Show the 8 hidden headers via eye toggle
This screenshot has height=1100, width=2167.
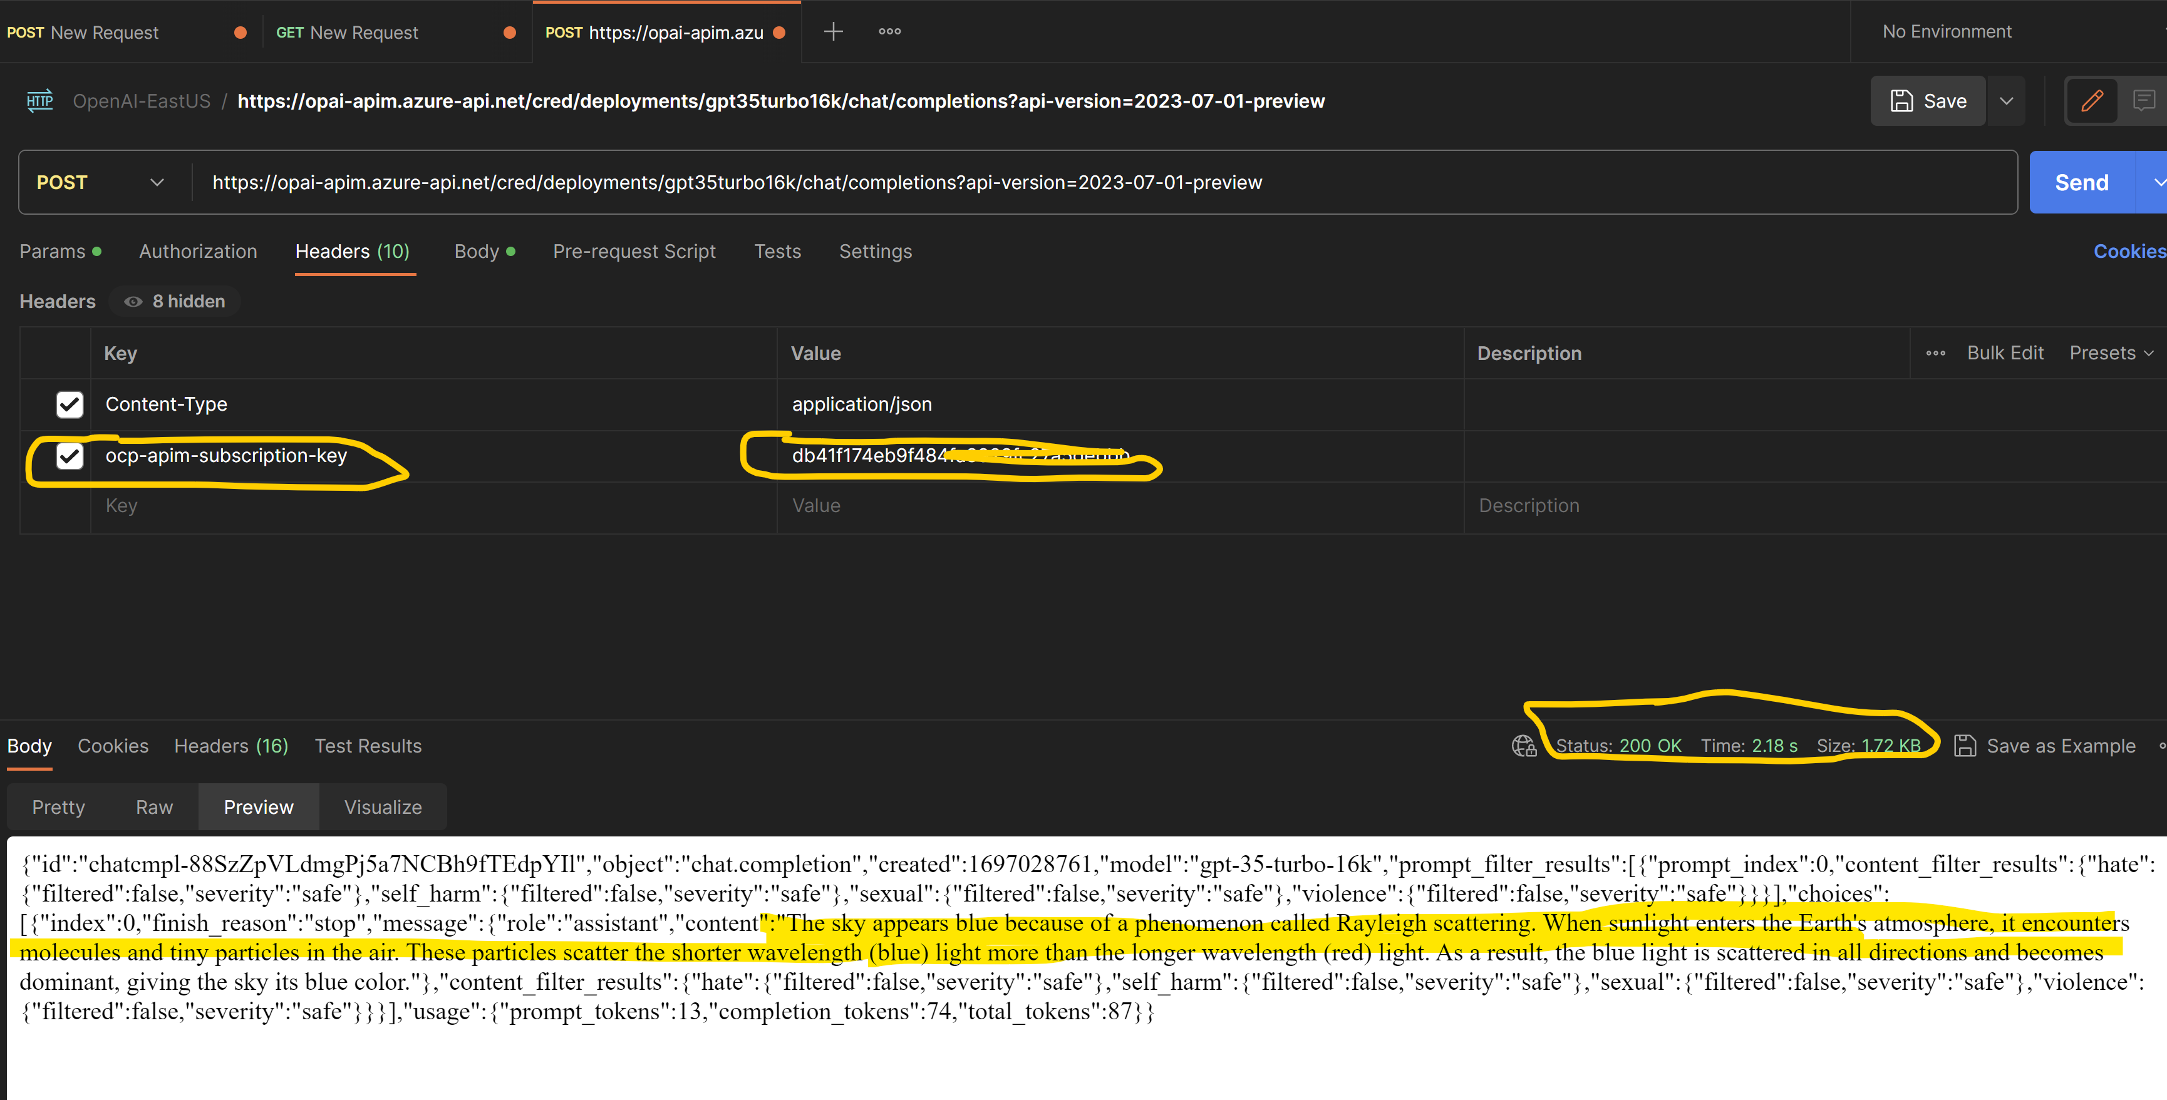click(134, 301)
